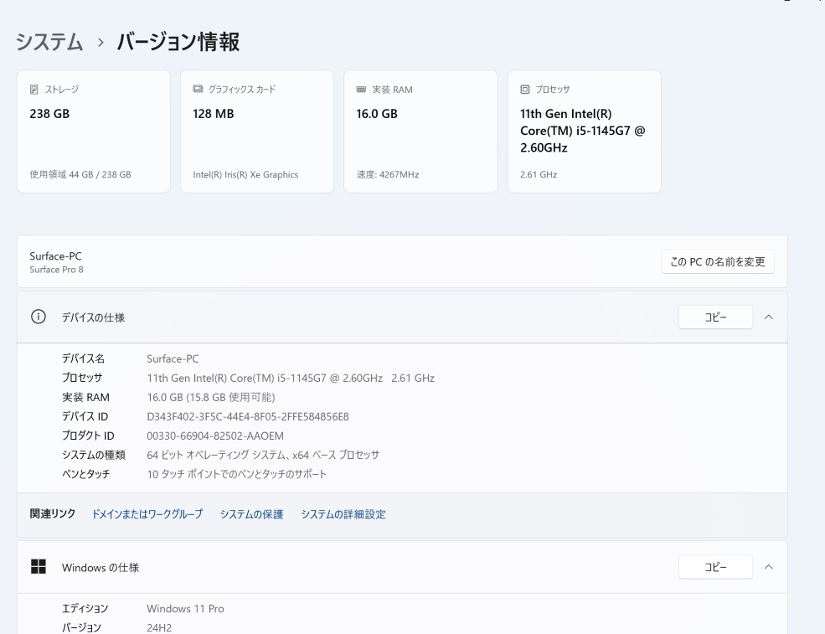
Task: Select pen and touch value 10 タッチ ポイント
Action: coord(237,474)
